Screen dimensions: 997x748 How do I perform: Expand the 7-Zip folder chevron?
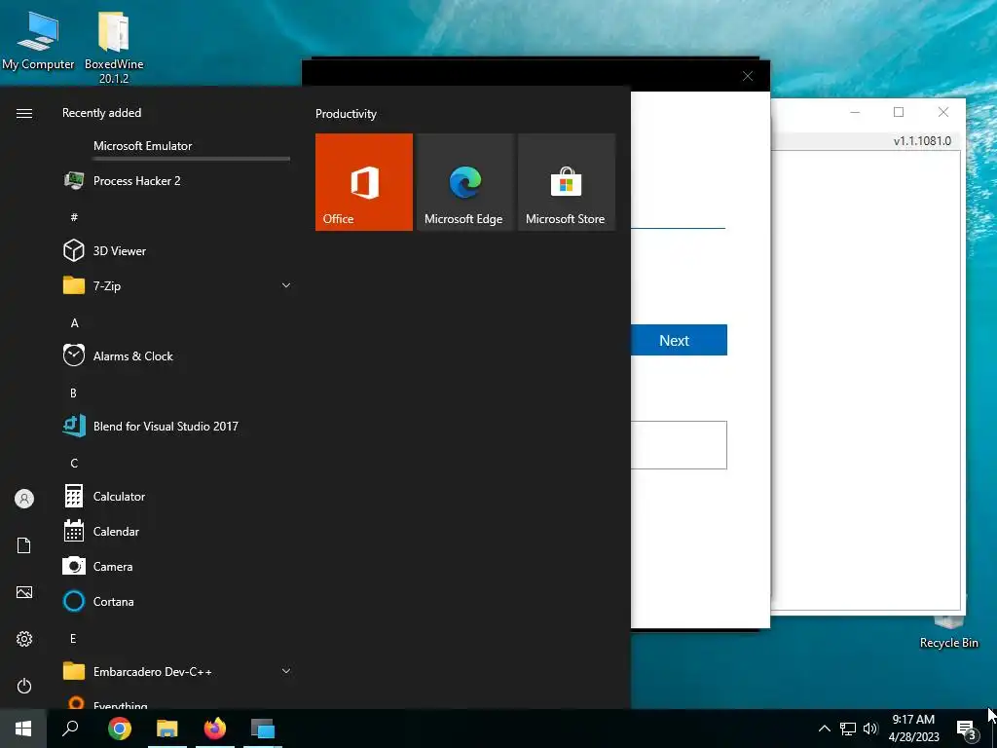coord(286,286)
